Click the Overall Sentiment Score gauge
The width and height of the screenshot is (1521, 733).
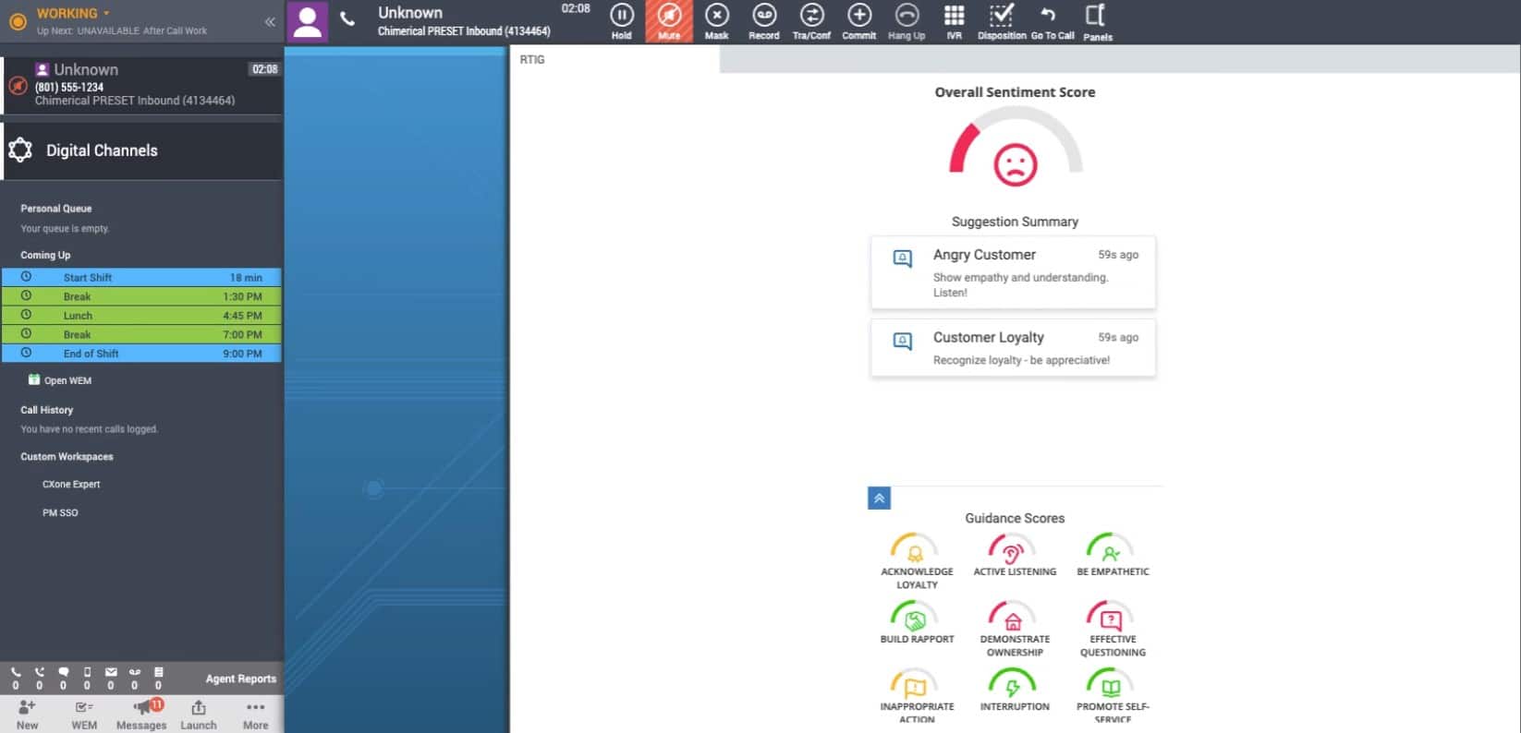click(1015, 148)
